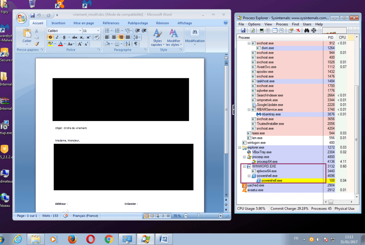The width and height of the screenshot is (365, 245).
Task: Switch to the Insertion ribbon tab
Action: pos(58,22)
